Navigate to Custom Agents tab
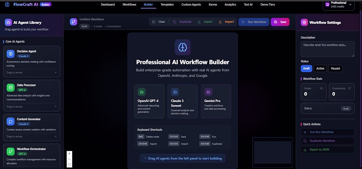Image resolution: width=362 pixels, height=169 pixels. pyautogui.click(x=191, y=5)
